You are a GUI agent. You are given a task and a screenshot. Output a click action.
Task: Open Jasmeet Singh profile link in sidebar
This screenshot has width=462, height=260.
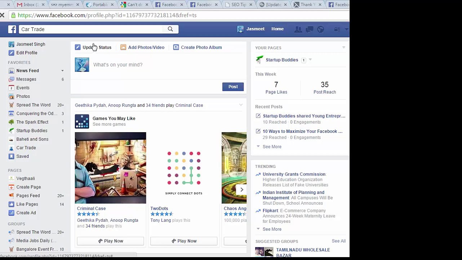[31, 44]
